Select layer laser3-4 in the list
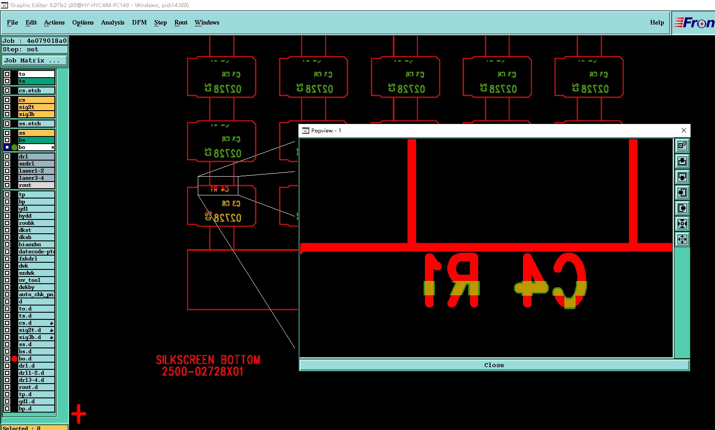Viewport: 715px width, 430px height. (x=36, y=178)
